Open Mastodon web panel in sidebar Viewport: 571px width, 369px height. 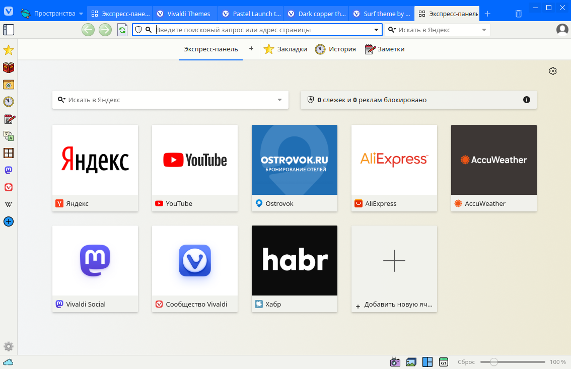coord(9,170)
